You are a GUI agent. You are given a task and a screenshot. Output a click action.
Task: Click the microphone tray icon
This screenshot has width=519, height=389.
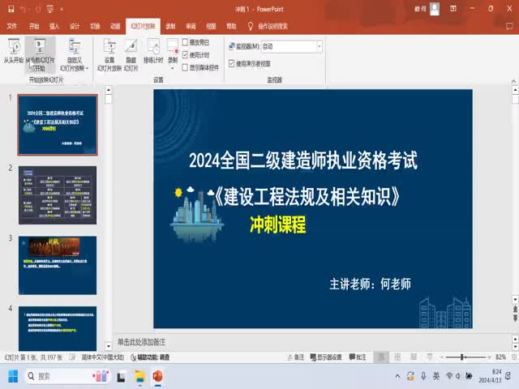click(423, 376)
